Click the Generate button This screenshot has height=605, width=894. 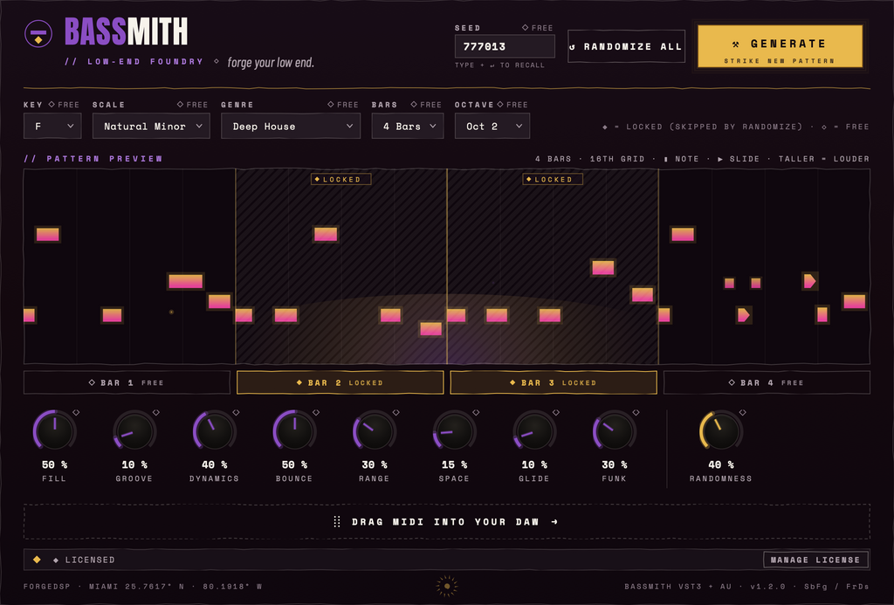[780, 46]
